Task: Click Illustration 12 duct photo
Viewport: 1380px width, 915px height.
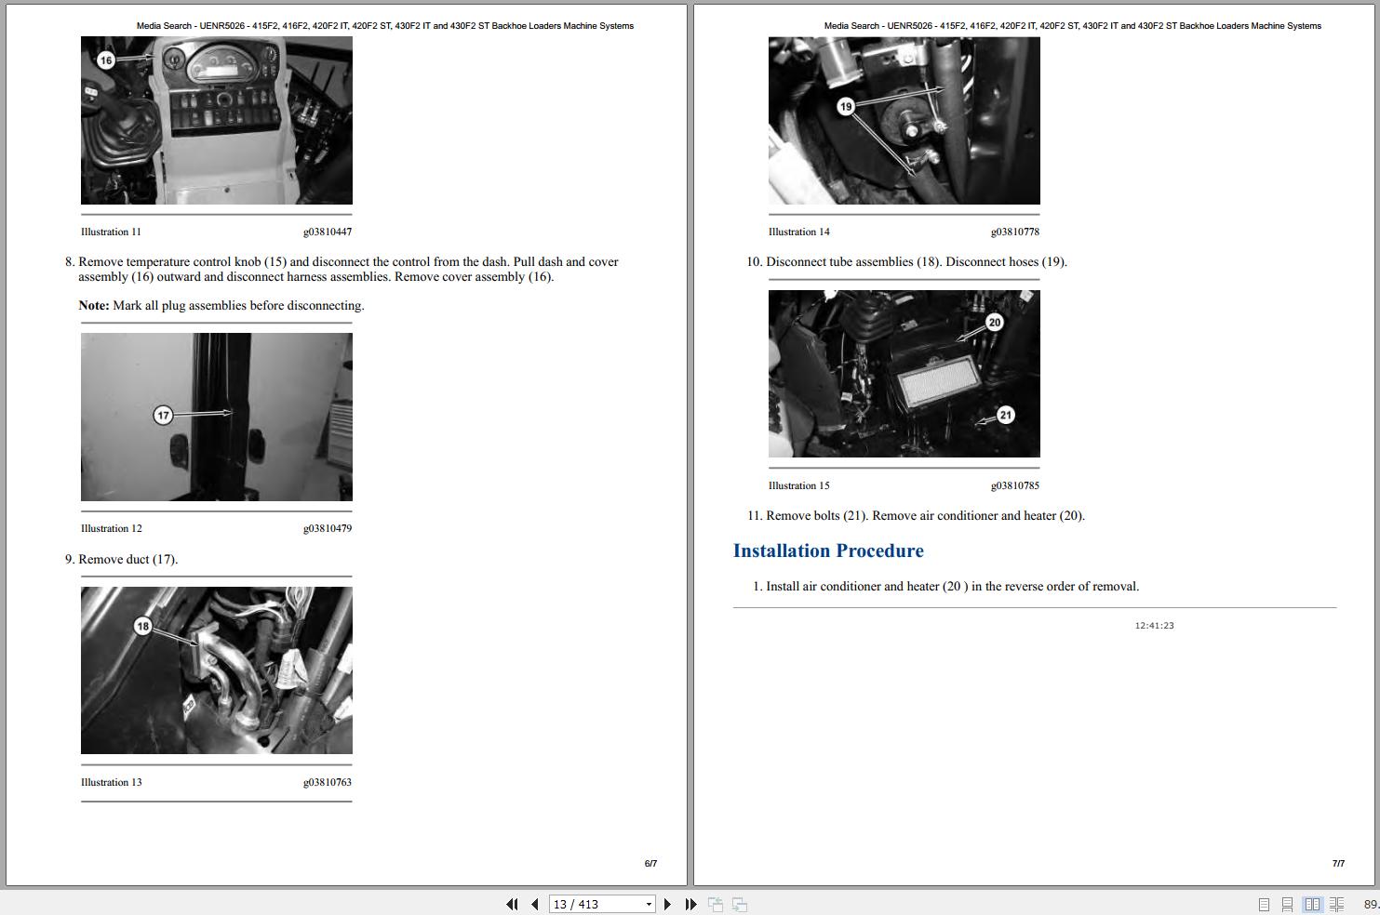Action: [216, 417]
